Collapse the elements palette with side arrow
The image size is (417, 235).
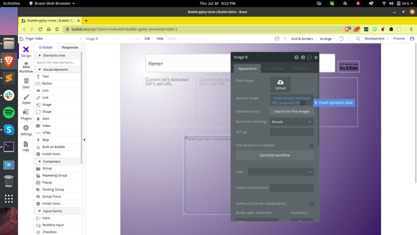pyautogui.click(x=84, y=140)
